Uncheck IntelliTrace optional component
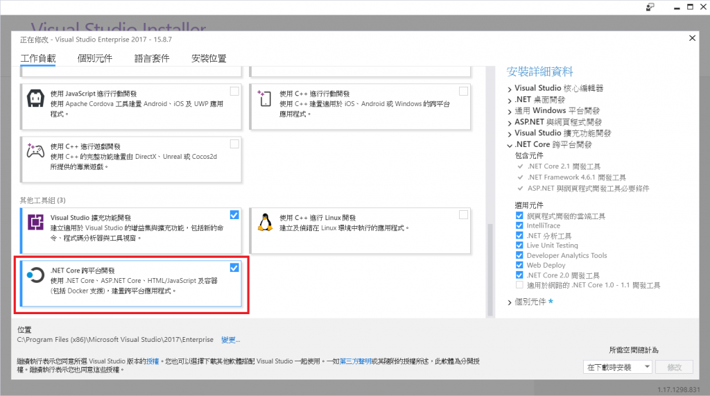 click(519, 225)
